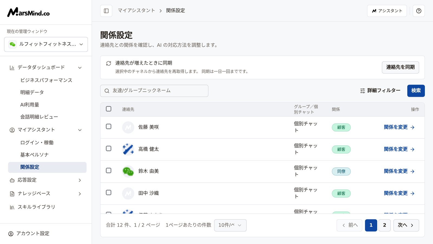The width and height of the screenshot is (433, 244).
Task: Expand the ナレッジベース section chevron
Action: coord(80,194)
